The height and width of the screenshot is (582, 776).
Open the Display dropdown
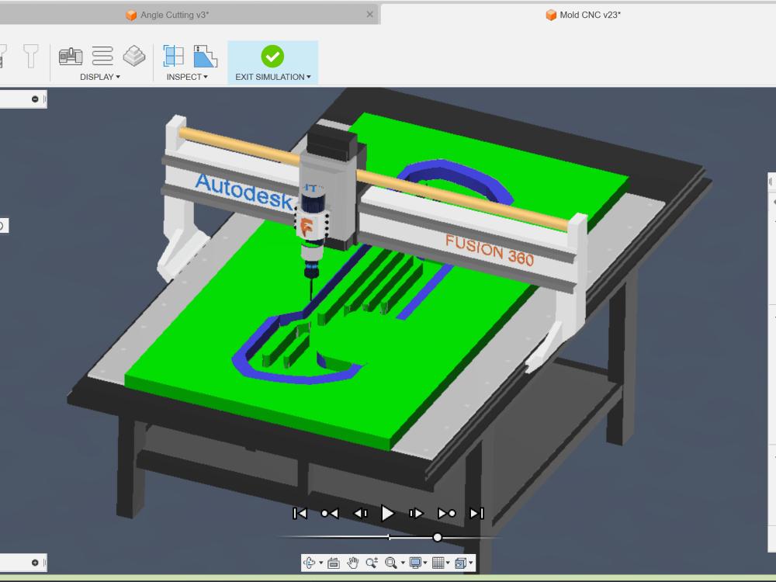(x=99, y=77)
